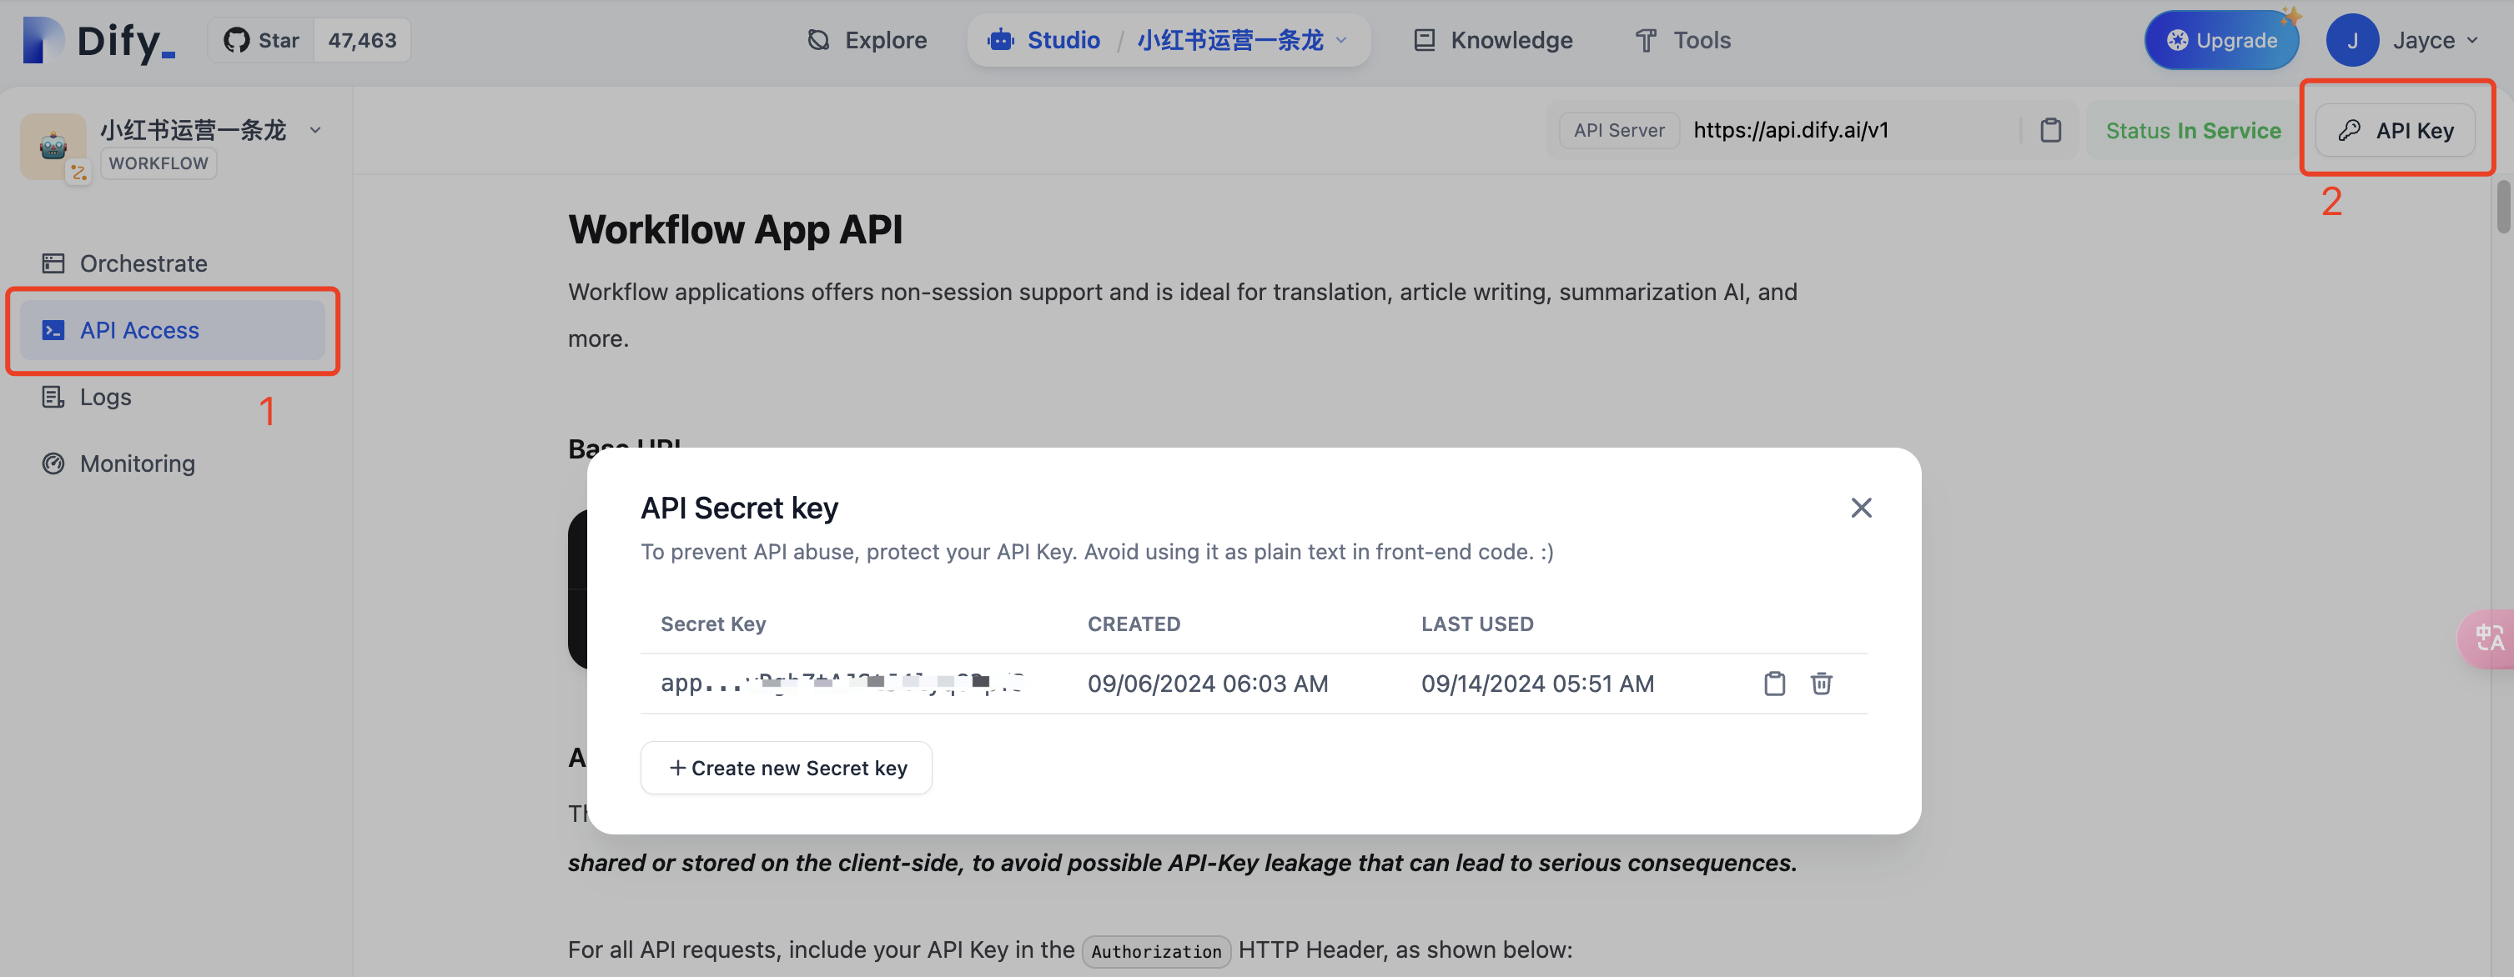Click the Workflow App API heading

pos(735,229)
